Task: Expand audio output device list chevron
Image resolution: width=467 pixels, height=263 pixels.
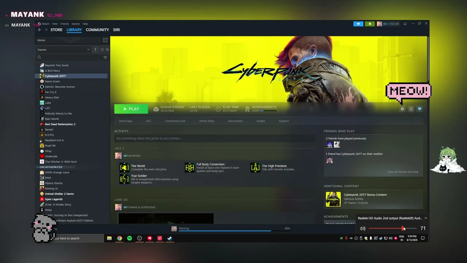Action: pyautogui.click(x=425, y=218)
